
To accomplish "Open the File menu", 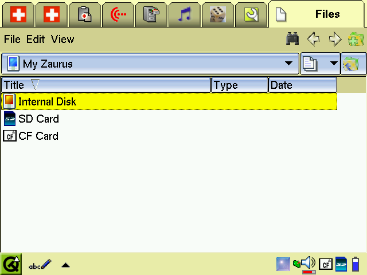I will (x=12, y=39).
